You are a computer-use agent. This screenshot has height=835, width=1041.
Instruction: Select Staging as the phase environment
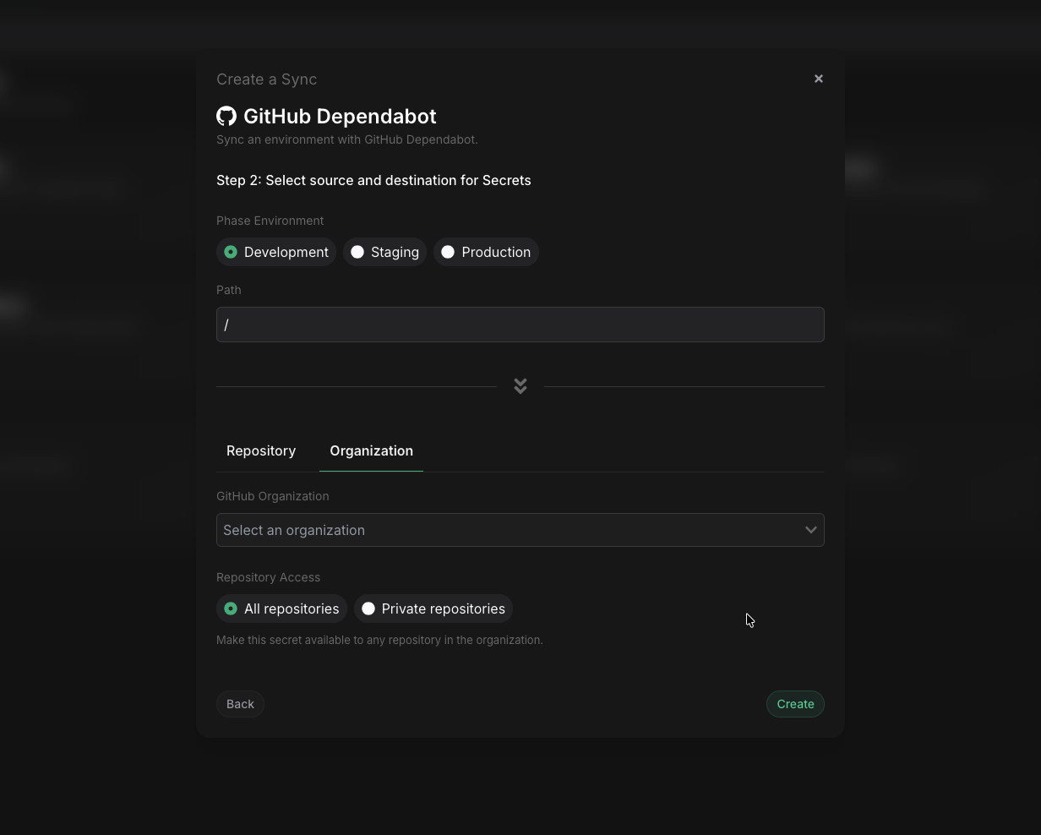click(384, 252)
